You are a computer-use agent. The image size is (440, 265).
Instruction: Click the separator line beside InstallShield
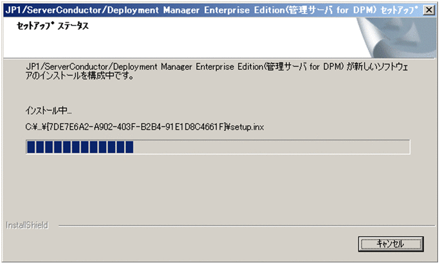238,226
